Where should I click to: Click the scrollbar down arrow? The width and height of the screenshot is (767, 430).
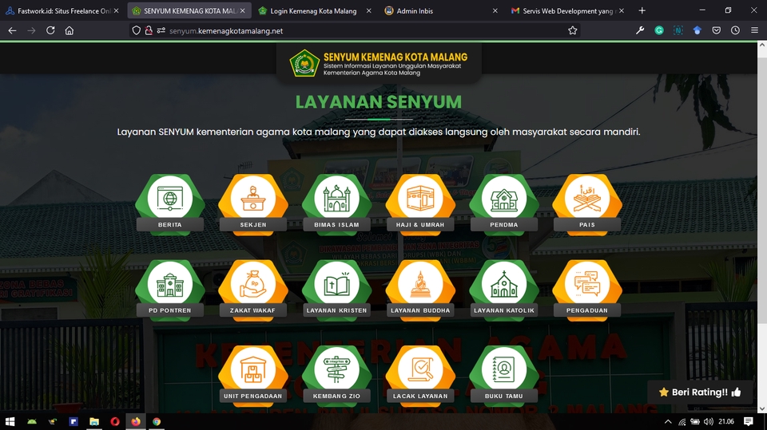(x=761, y=408)
